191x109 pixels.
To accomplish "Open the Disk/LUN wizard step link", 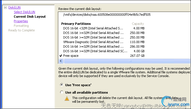I will coord(14,7).
